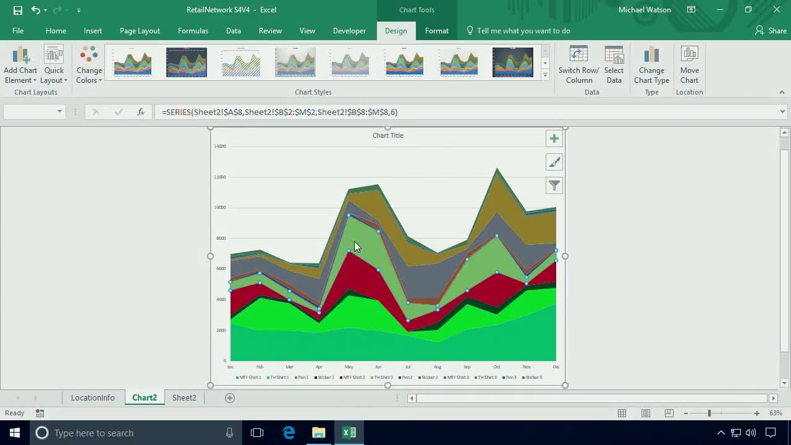Open the Chart Styles brush icon
This screenshot has width=791, height=445.
[x=554, y=161]
